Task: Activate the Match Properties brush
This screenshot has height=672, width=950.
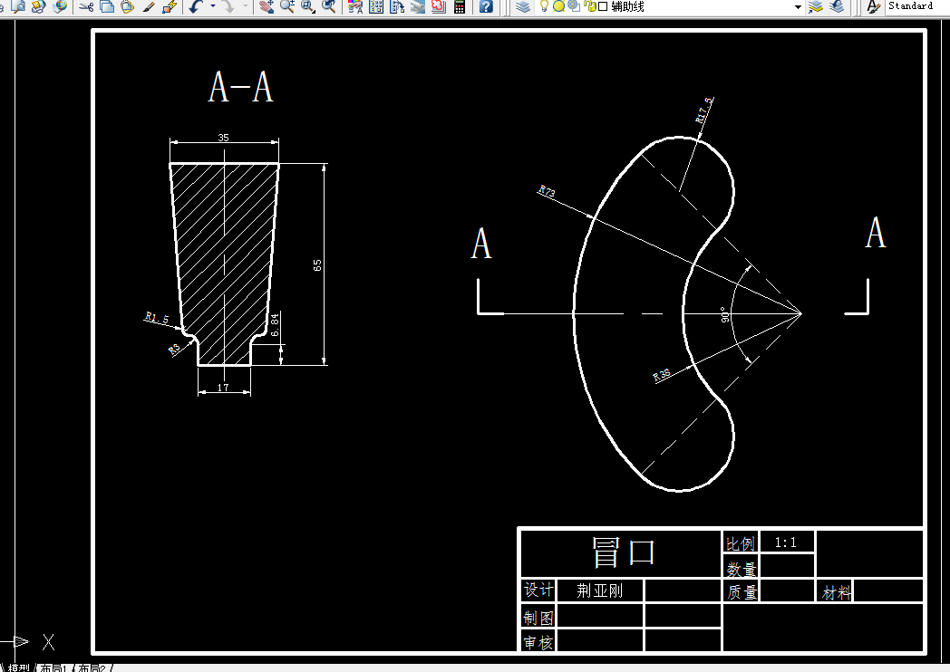Action: 149,6
